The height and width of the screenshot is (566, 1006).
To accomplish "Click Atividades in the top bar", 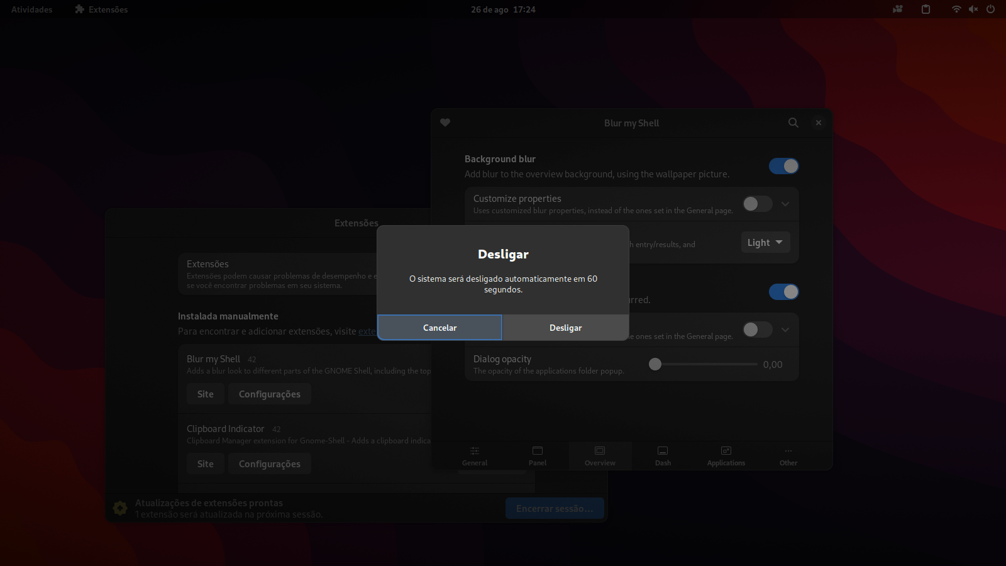I will (x=30, y=9).
